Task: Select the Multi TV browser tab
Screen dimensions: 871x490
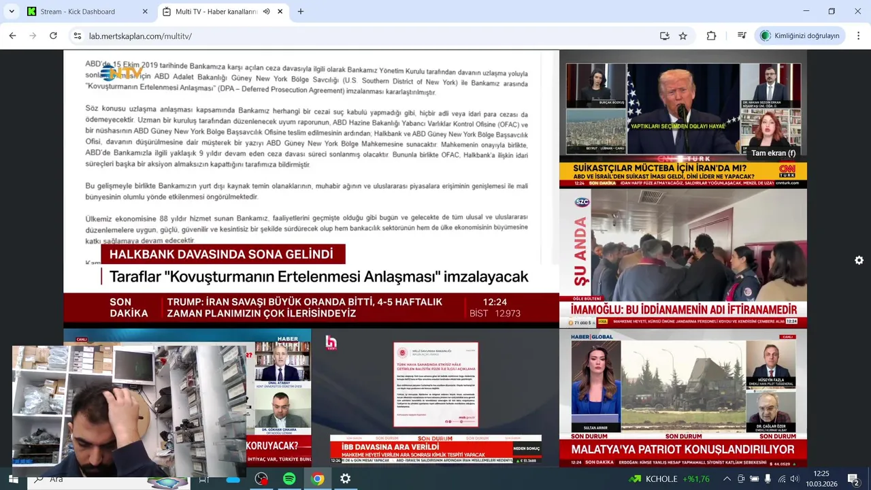Action: tap(223, 12)
